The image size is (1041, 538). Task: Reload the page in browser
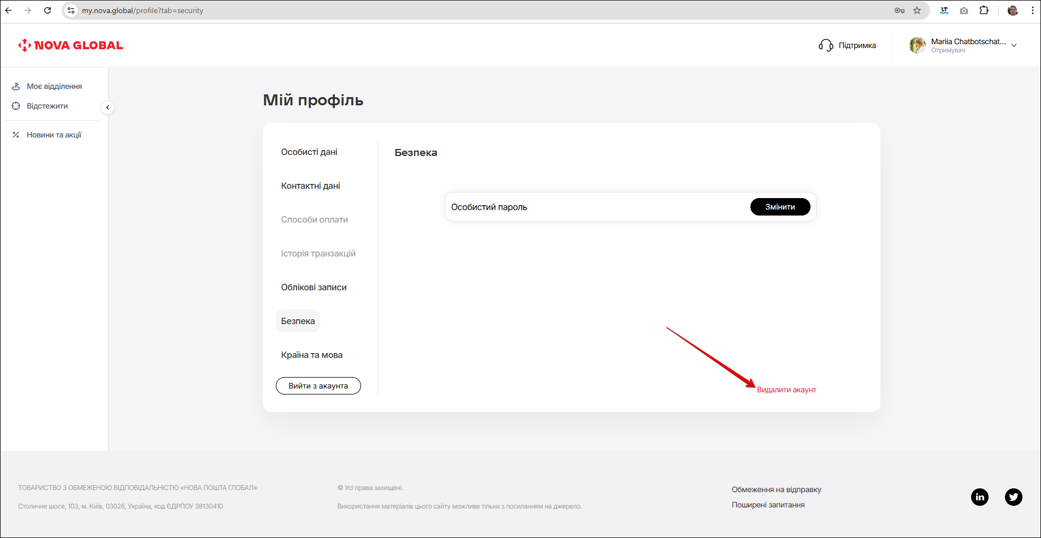click(48, 10)
